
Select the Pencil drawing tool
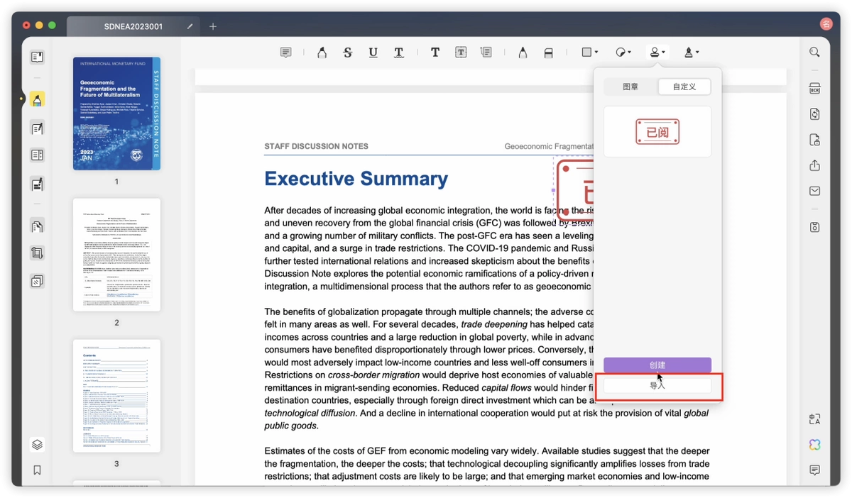click(523, 52)
